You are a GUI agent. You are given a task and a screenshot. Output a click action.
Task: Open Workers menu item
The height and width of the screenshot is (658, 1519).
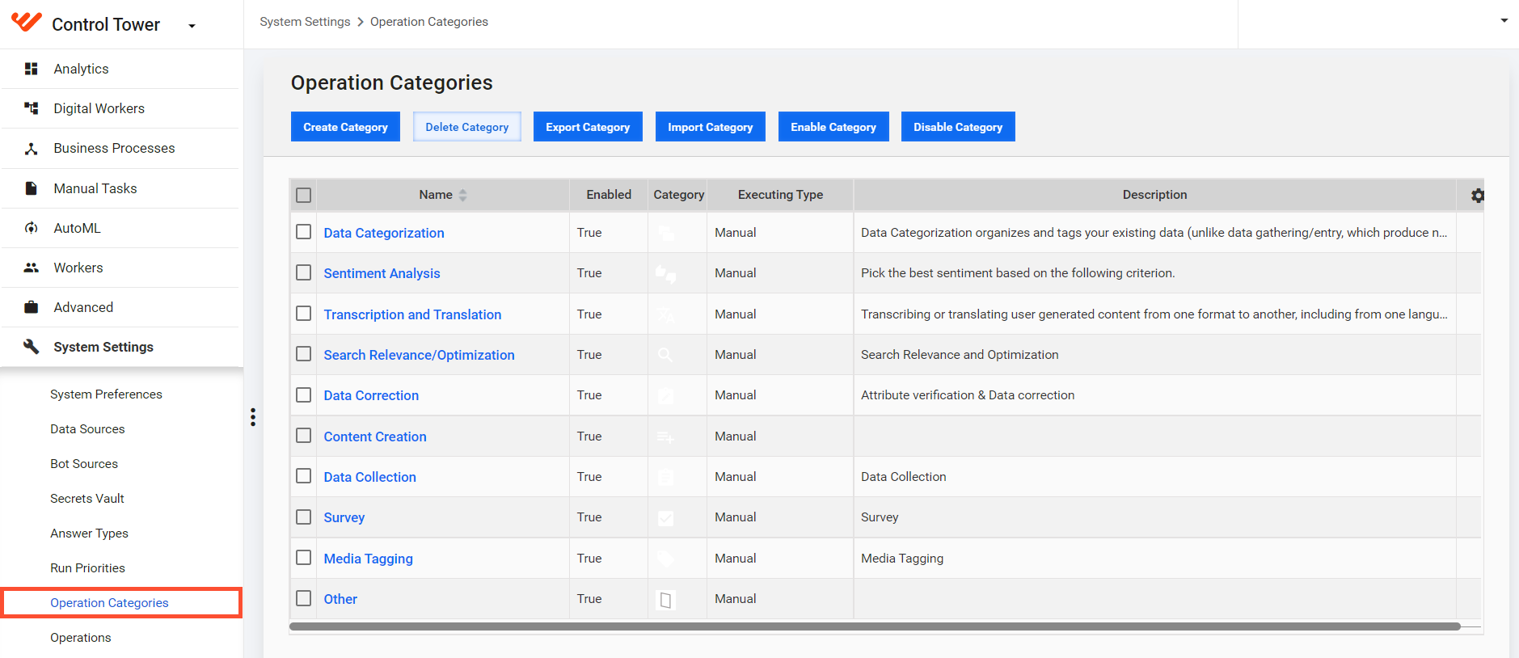tap(121, 268)
